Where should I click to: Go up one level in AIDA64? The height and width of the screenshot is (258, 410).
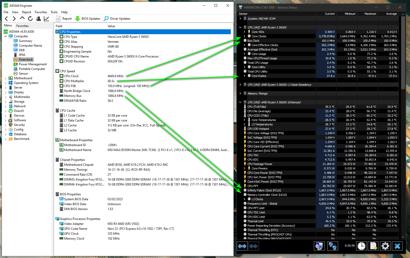click(22, 18)
